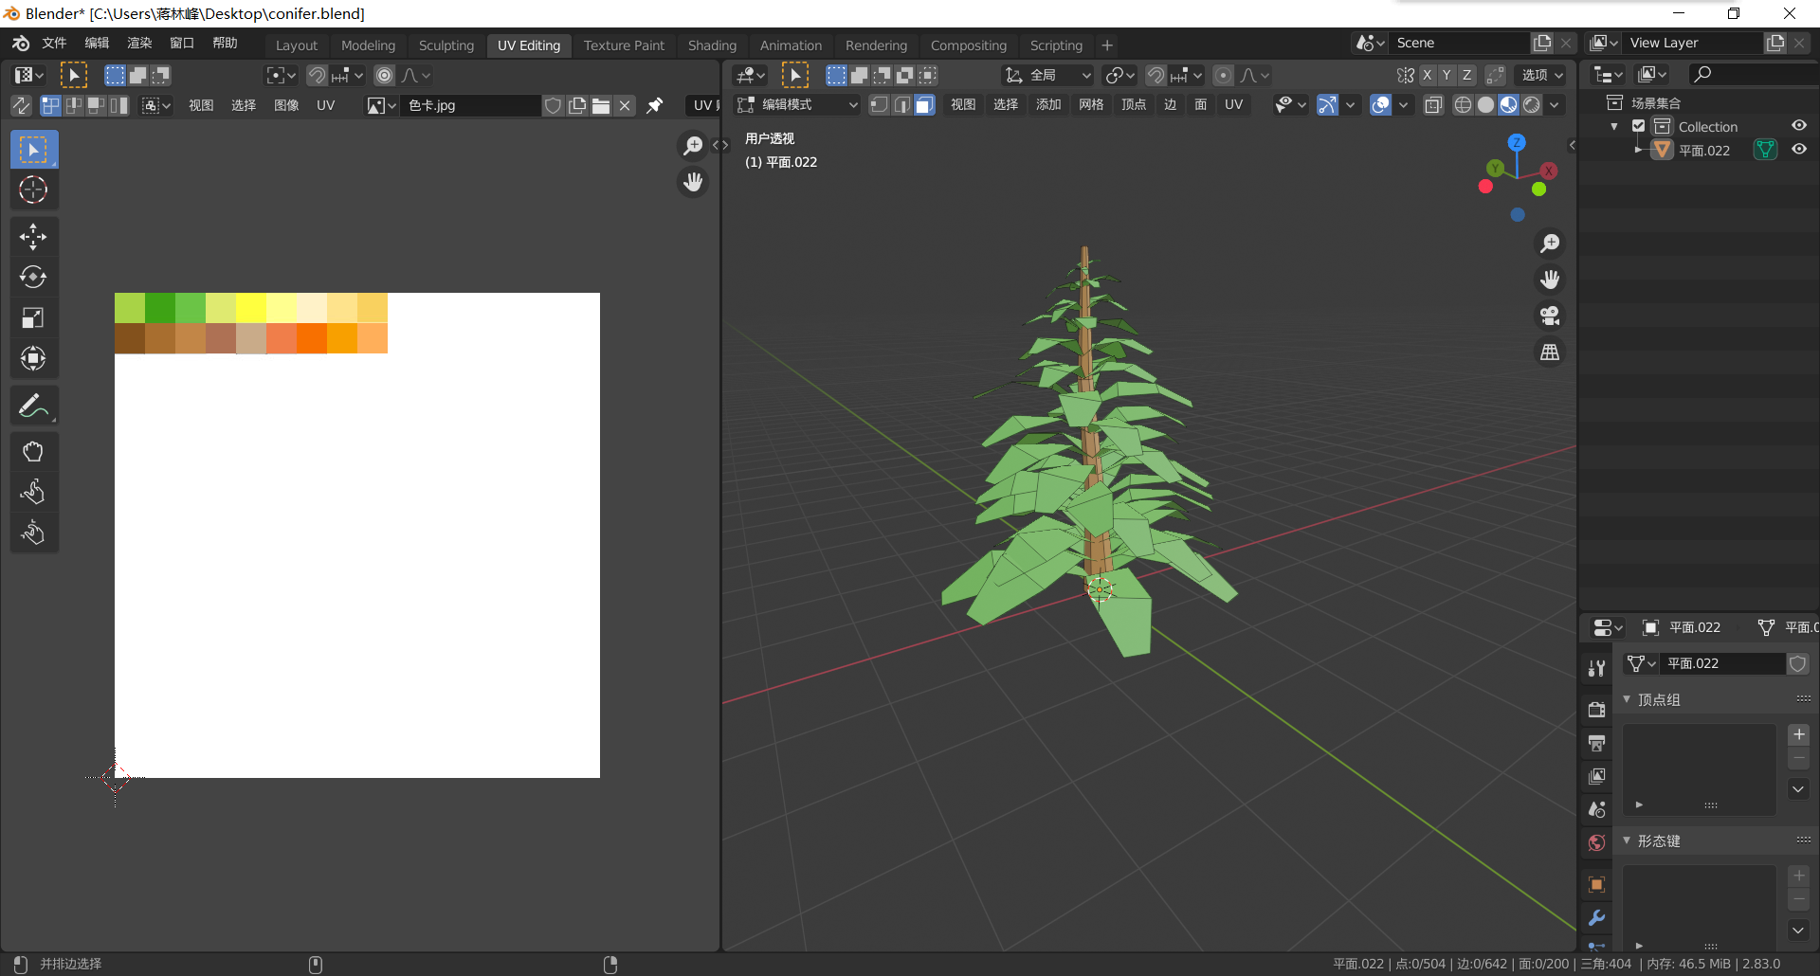
Task: Click the bright orange swatch in color card
Action: point(312,338)
